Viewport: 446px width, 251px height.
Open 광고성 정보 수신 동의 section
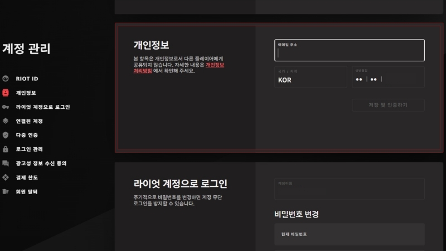pos(41,163)
